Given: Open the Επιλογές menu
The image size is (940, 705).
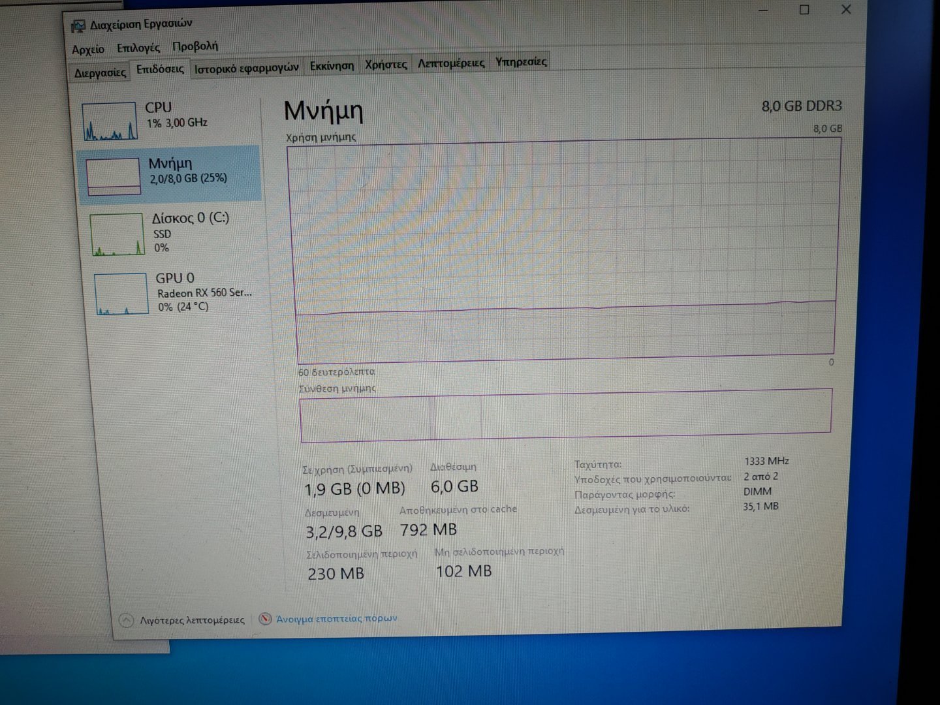Looking at the screenshot, I should pos(138,48).
